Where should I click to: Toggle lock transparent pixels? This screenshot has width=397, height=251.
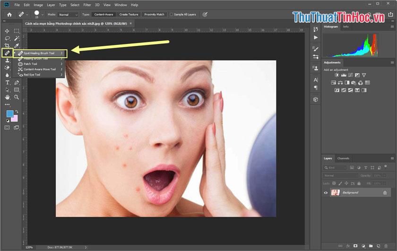click(x=334, y=183)
